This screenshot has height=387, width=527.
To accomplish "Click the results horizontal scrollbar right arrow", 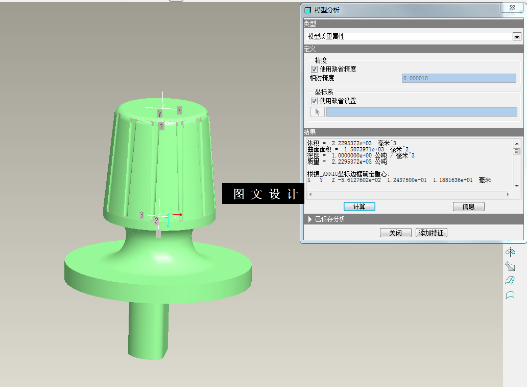I will (x=508, y=194).
